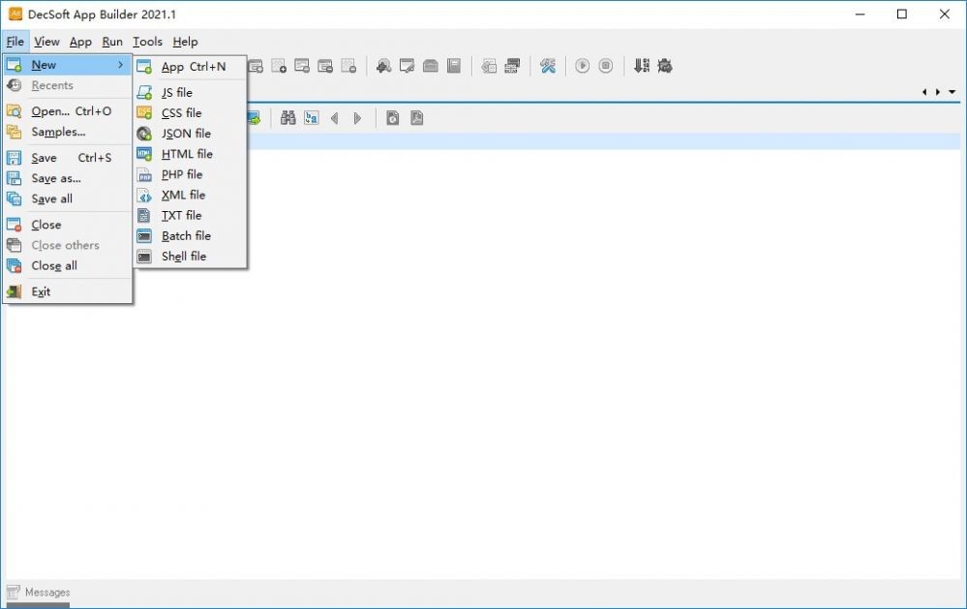Create a new XML file
This screenshot has width=967, height=609.
coord(190,195)
